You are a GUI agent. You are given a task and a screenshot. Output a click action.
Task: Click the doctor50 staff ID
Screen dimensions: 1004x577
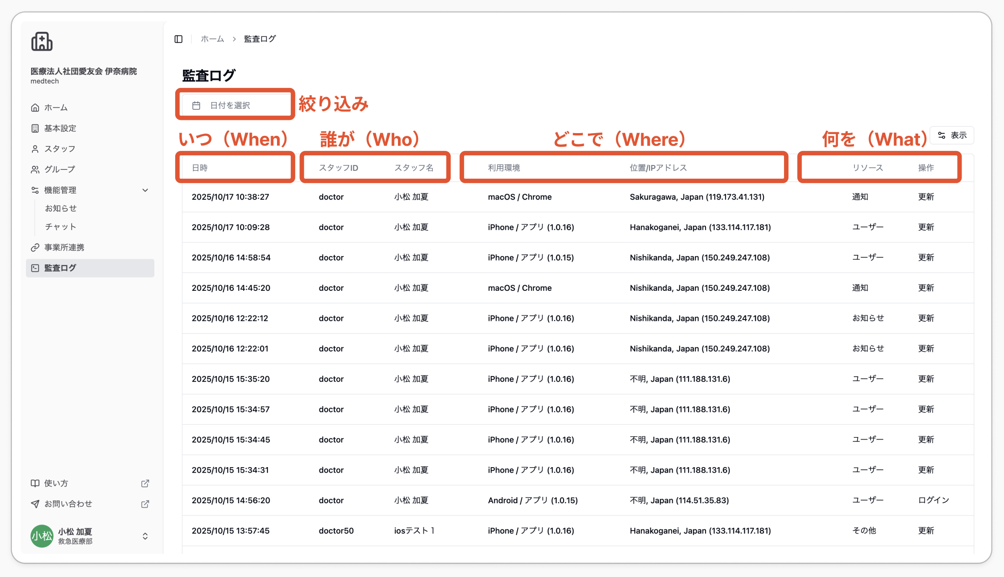click(336, 531)
